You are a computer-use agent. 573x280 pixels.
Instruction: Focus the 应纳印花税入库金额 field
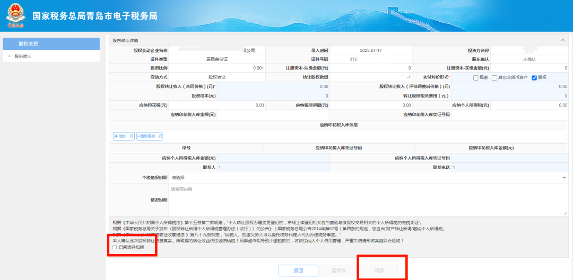[273, 115]
